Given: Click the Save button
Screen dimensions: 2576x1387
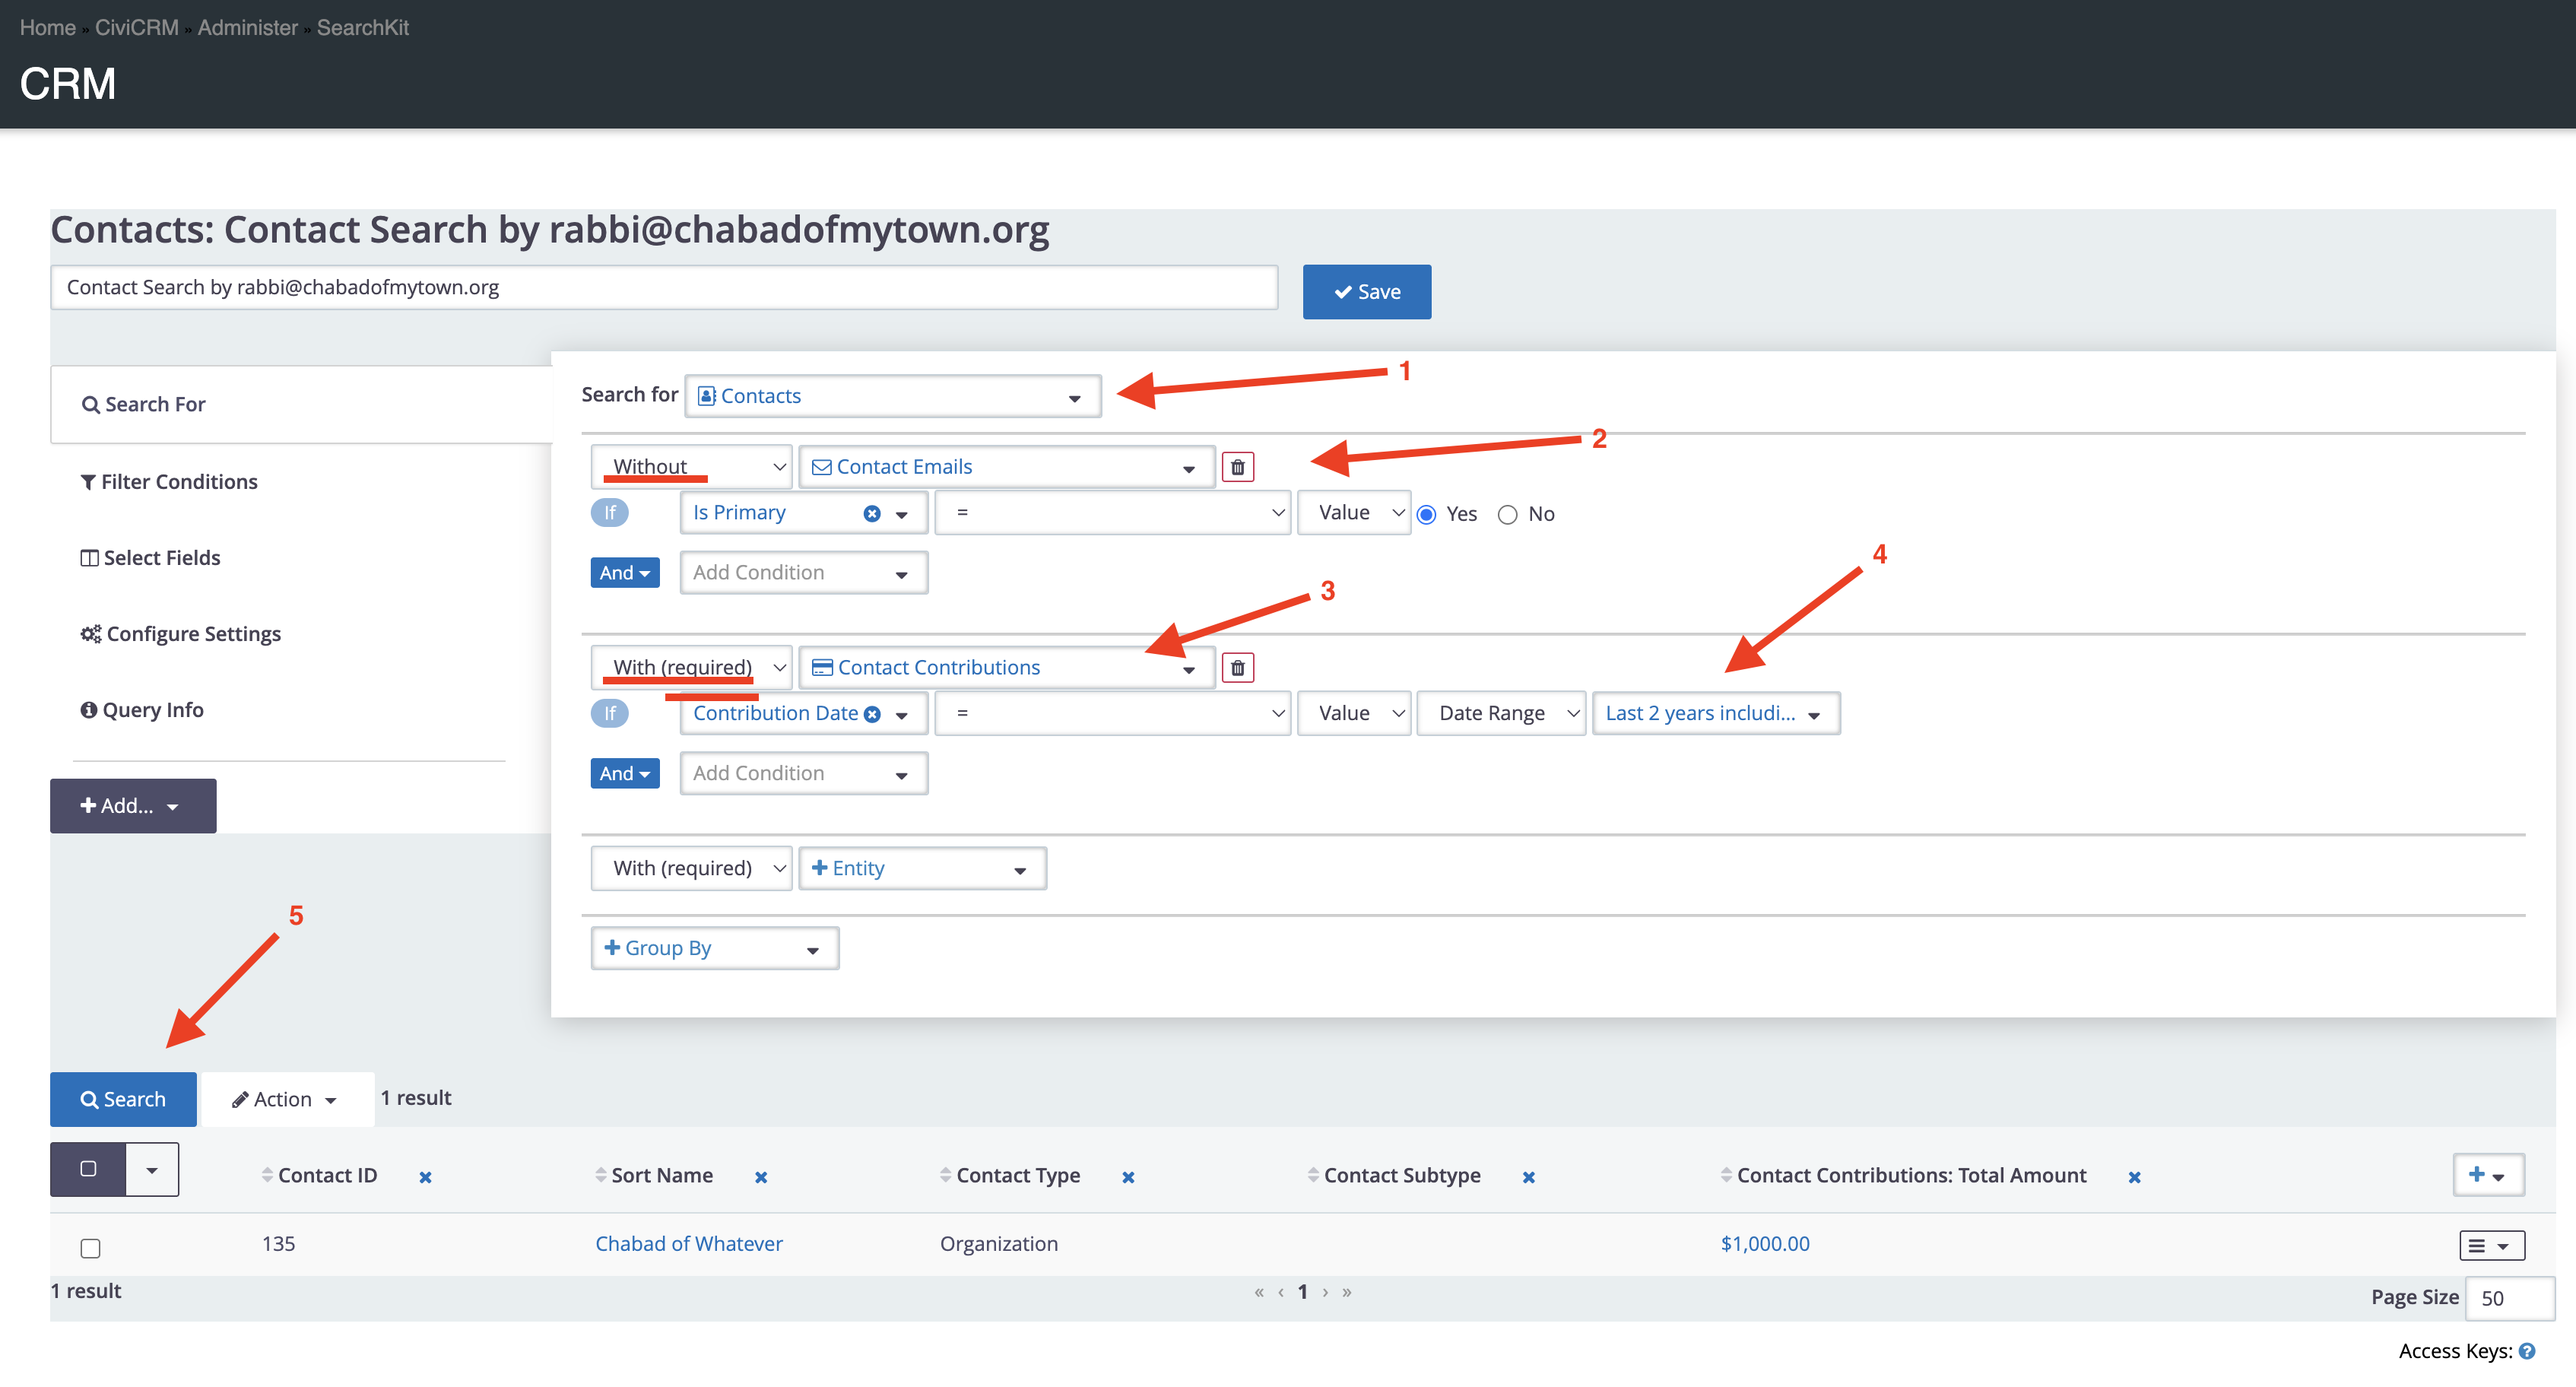Looking at the screenshot, I should pyautogui.click(x=1366, y=292).
